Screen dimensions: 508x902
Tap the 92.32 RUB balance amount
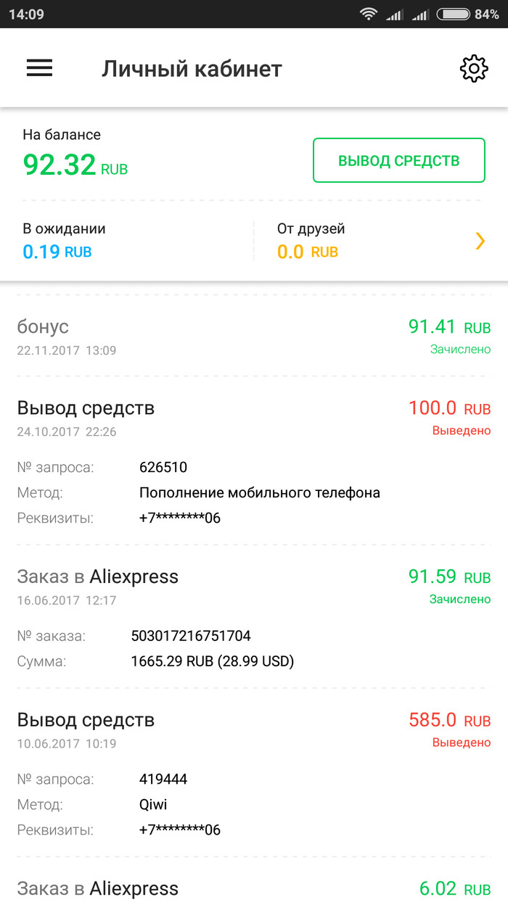point(75,165)
